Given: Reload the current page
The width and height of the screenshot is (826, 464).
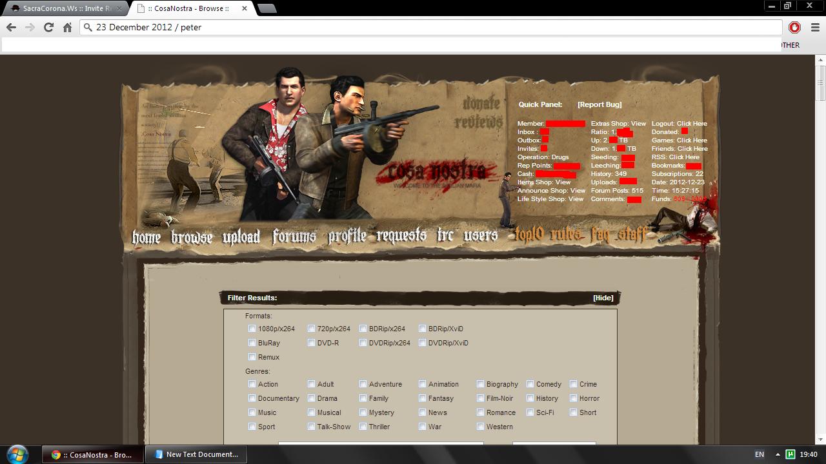Looking at the screenshot, I should click(48, 27).
